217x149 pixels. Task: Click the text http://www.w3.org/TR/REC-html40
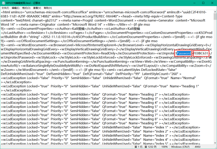click(90, 16)
